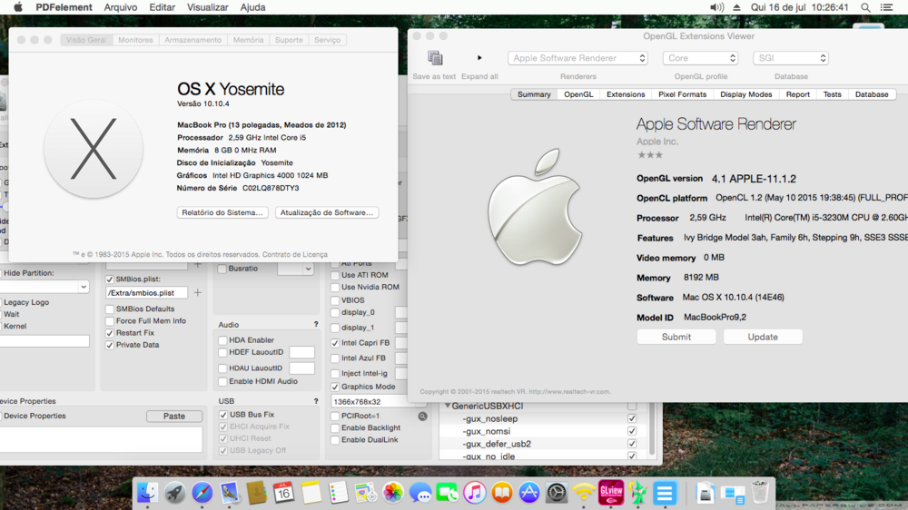The width and height of the screenshot is (908, 510).
Task: Open GLview from the dock
Action: pyautogui.click(x=611, y=492)
